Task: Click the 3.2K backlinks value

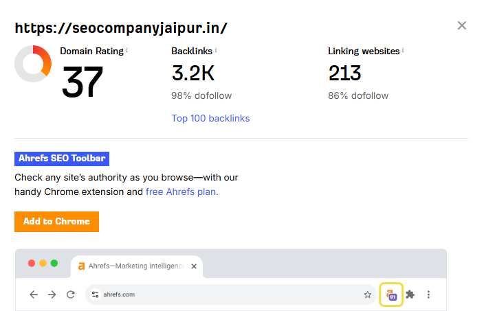Action: pos(193,73)
